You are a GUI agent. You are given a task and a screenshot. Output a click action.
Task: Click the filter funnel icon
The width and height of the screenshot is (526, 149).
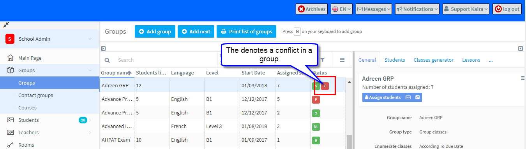tap(323, 60)
